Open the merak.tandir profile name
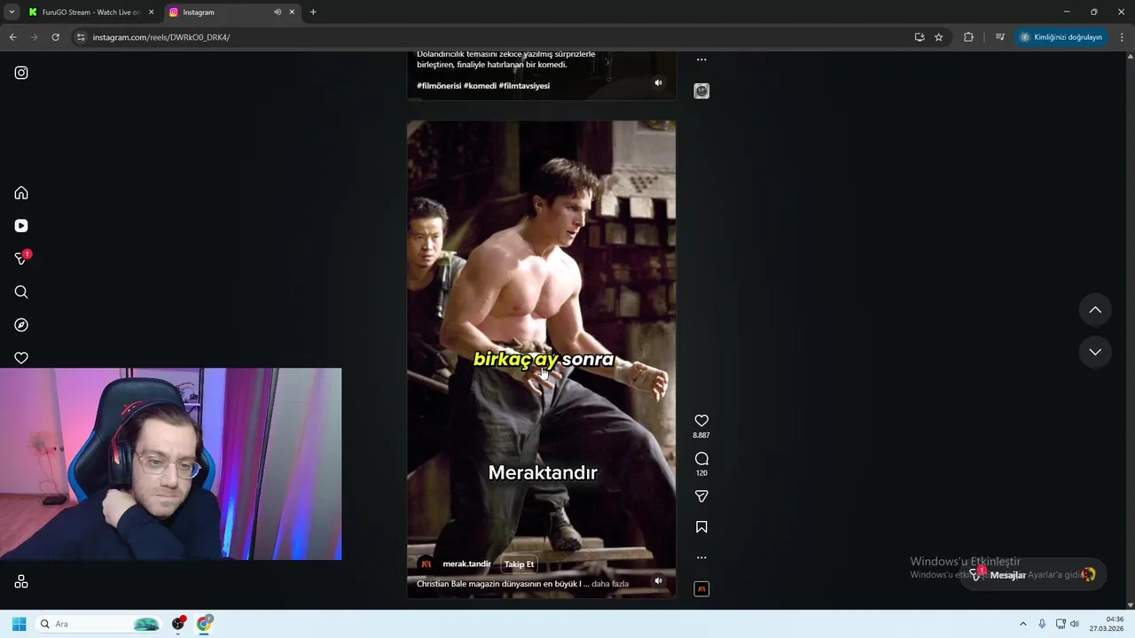 [x=466, y=564]
